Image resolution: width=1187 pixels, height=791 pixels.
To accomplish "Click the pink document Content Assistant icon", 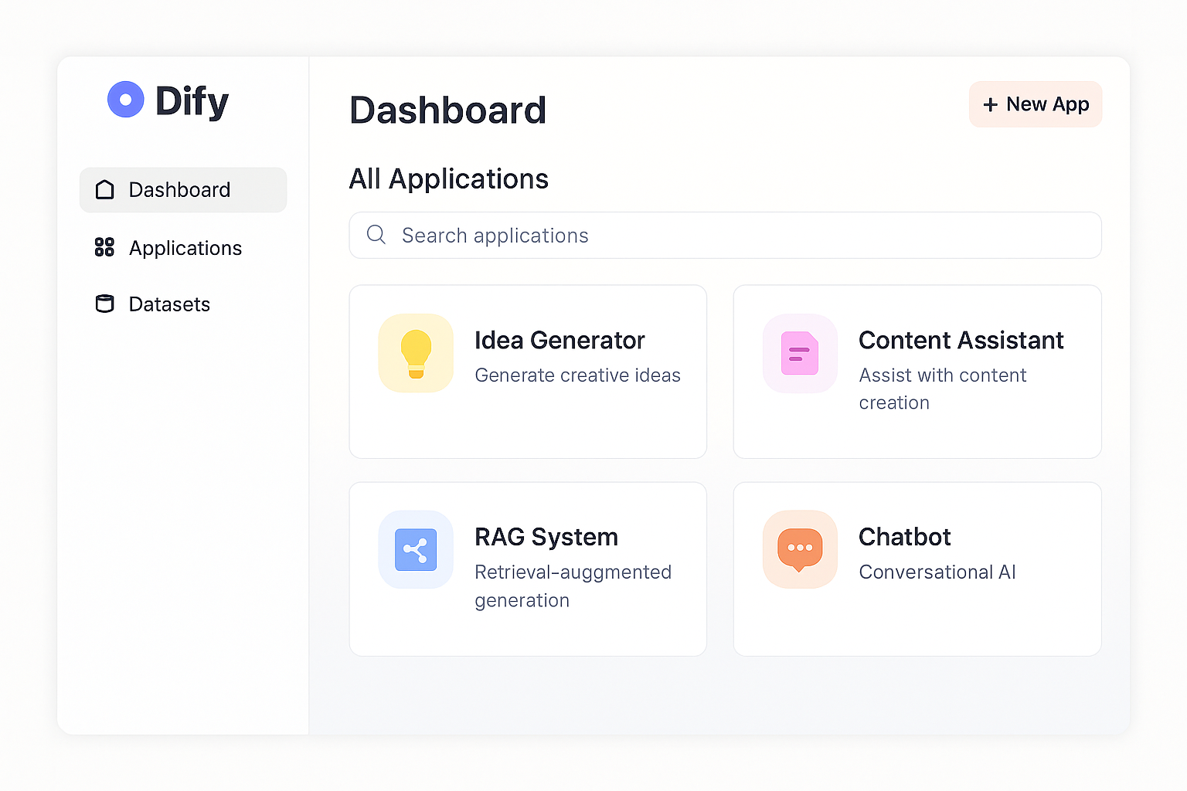I will 800,353.
